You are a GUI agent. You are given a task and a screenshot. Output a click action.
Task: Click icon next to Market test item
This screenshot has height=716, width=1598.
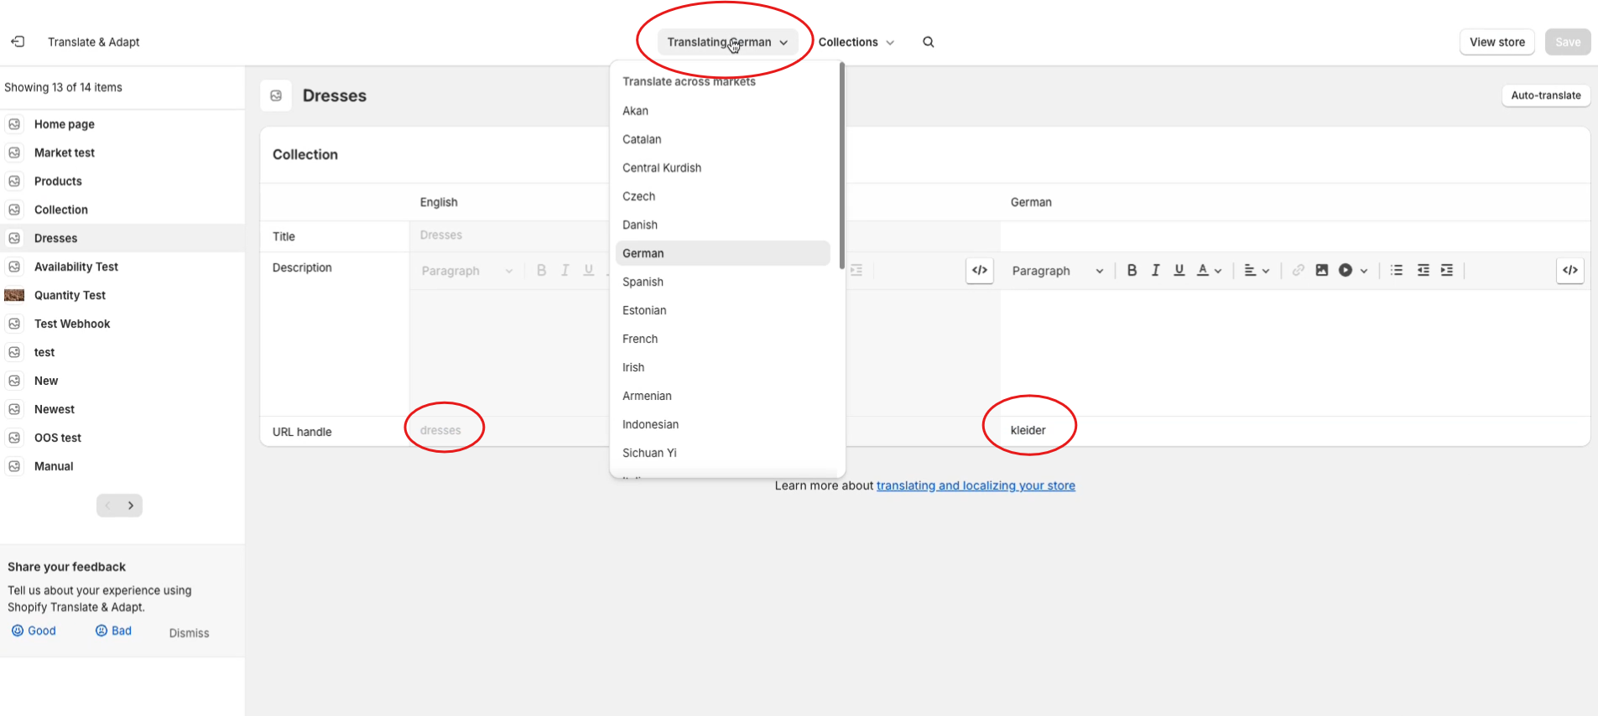(14, 153)
